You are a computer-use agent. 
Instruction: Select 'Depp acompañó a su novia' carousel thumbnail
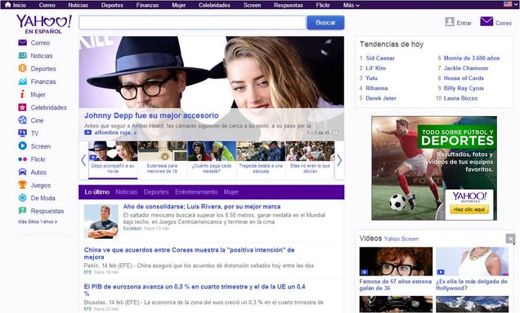pyautogui.click(x=113, y=160)
